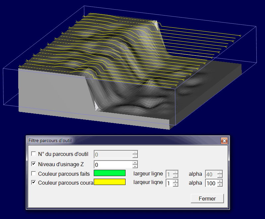The width and height of the screenshot is (265, 219).
Task: Decrease largeur ligne of parcours faits
Action: click(x=176, y=176)
